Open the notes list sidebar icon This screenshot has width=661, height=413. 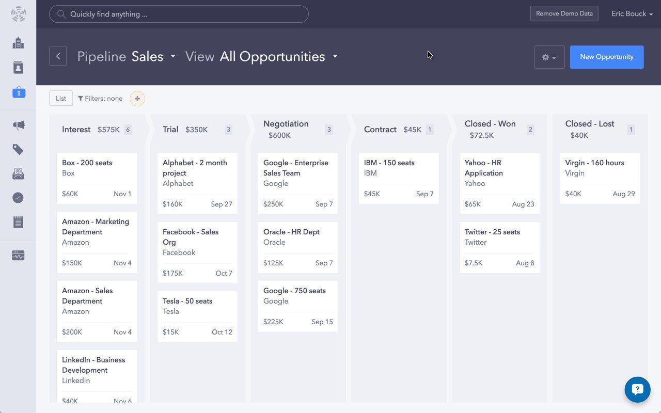[x=18, y=223]
